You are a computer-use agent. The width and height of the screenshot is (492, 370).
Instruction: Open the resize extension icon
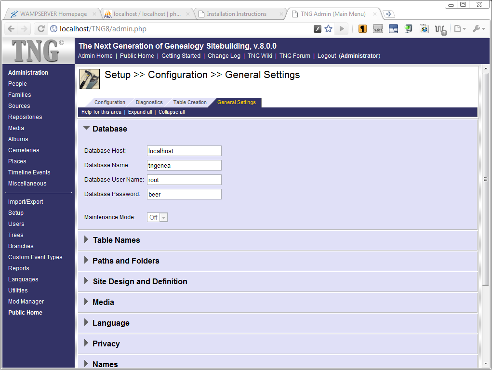[378, 29]
